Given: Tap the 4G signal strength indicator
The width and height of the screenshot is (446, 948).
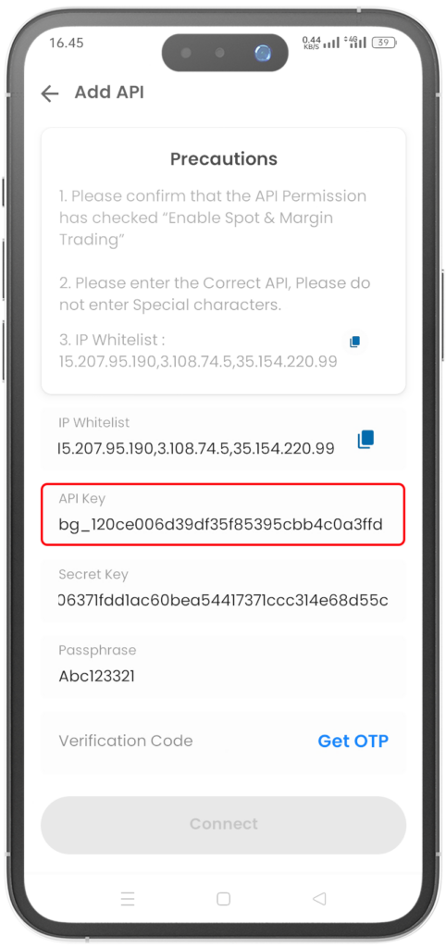Looking at the screenshot, I should 355,43.
